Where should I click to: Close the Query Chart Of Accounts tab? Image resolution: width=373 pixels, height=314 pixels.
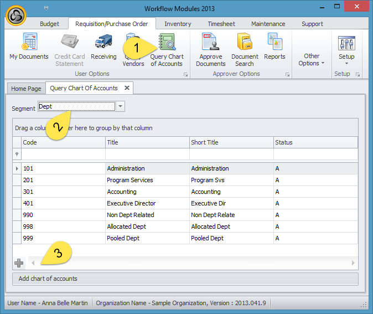pos(127,87)
